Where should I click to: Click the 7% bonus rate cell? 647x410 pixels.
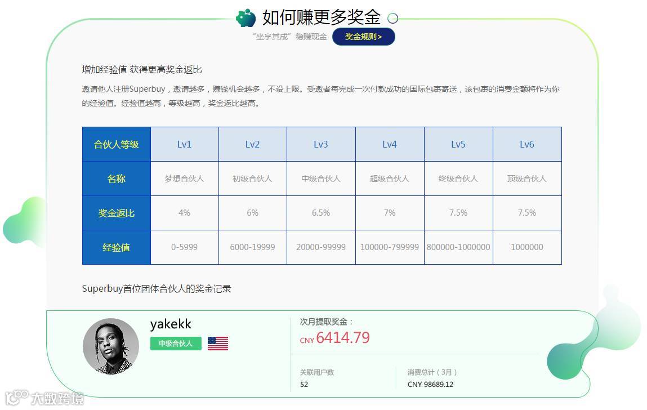[x=390, y=213]
